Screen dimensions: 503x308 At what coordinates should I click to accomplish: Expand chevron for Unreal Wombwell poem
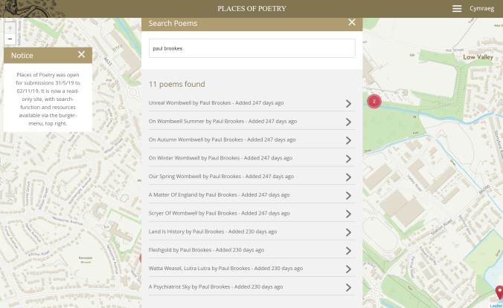tap(348, 103)
